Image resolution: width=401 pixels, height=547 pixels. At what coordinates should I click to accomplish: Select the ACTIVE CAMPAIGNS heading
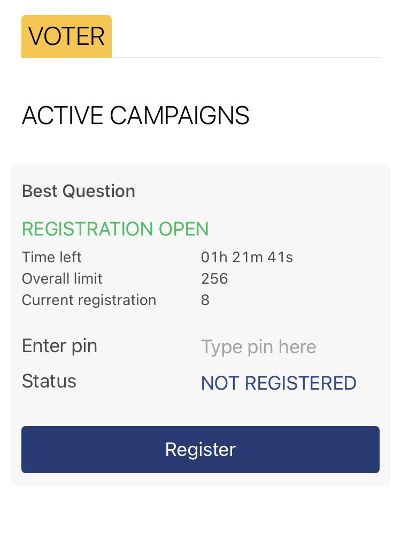[x=135, y=116]
